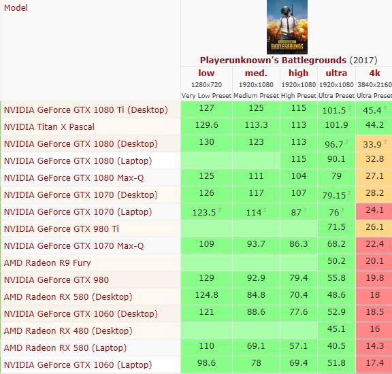Open NVIDIA GeForce GTX 1070 (Laptop) link
Image resolution: width=392 pixels, height=374 pixels.
pyautogui.click(x=78, y=212)
